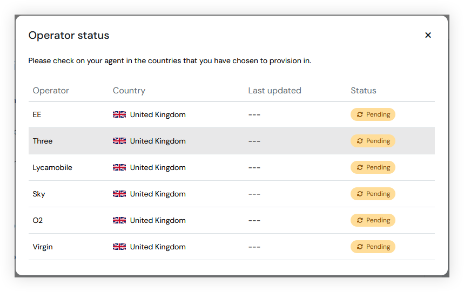The height and width of the screenshot is (292, 464).
Task: Click the refresh icon in O2's Pending badge
Action: coord(360,220)
